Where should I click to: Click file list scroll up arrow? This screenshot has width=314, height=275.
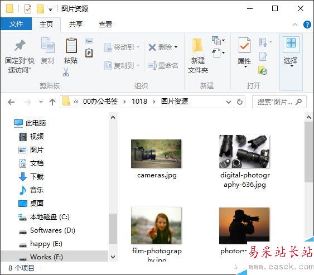pos(308,117)
